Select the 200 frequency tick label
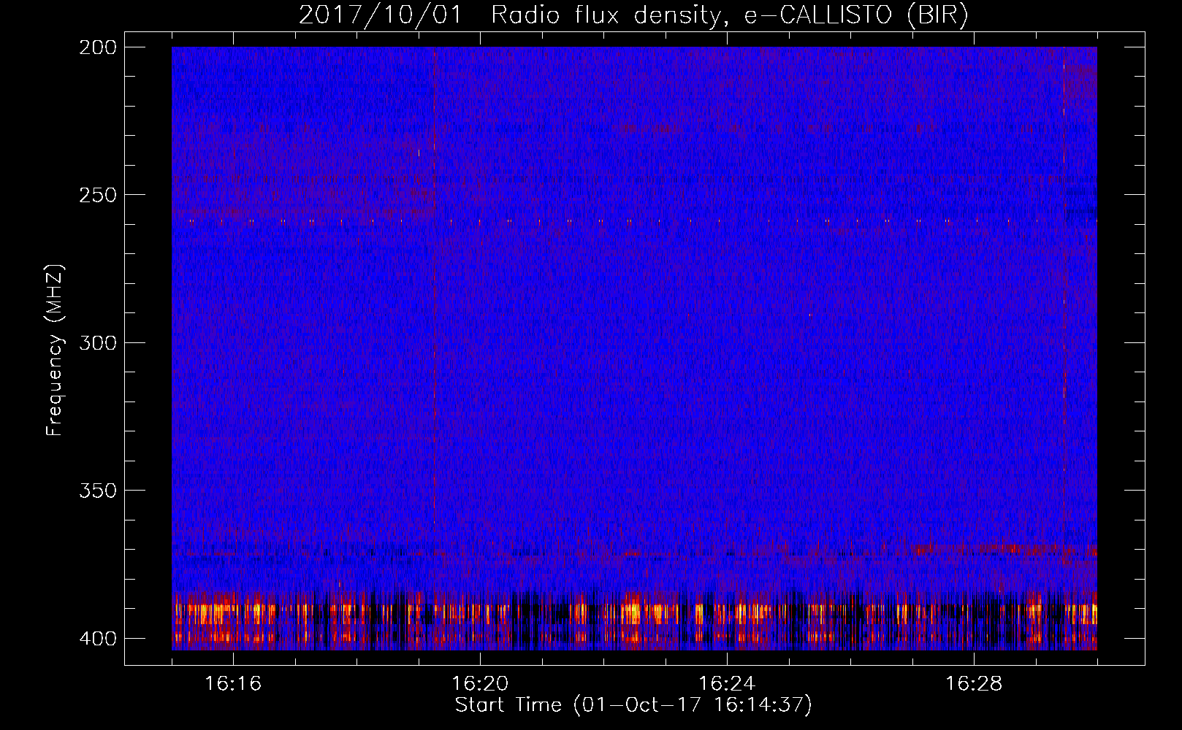 97,47
